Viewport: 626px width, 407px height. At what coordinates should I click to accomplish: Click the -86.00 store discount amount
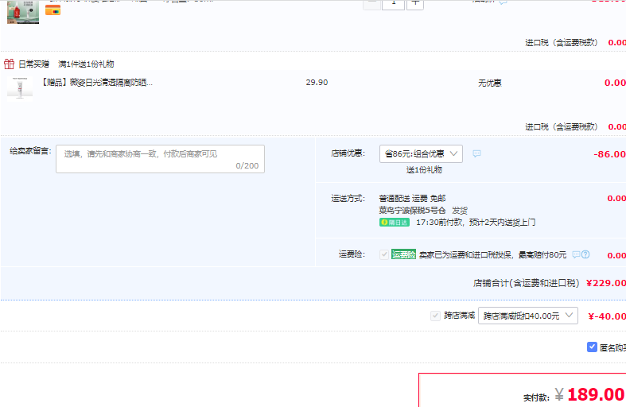click(x=609, y=154)
